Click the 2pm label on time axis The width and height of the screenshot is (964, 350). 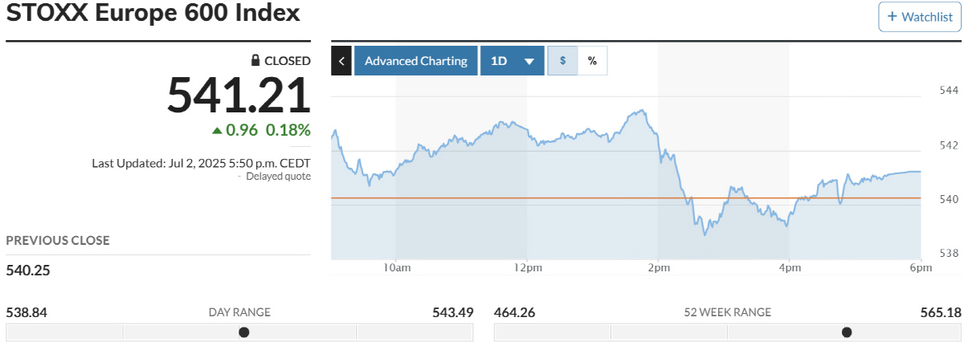[x=659, y=267]
